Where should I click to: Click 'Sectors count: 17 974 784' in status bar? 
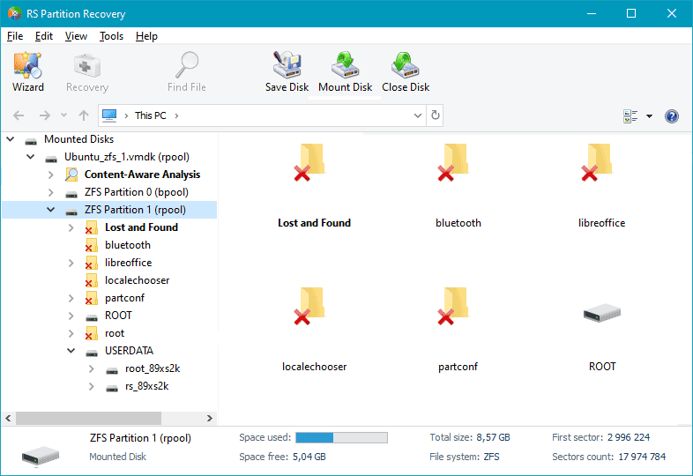pos(608,457)
